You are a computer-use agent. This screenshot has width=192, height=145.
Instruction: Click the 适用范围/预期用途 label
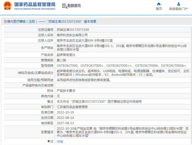[x=40, y=80]
